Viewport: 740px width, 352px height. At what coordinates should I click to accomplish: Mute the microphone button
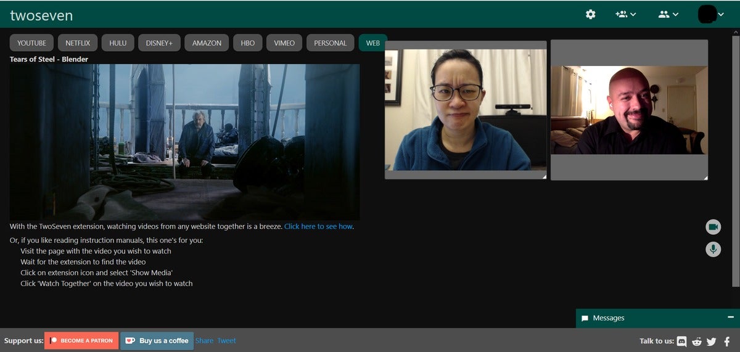coord(713,249)
